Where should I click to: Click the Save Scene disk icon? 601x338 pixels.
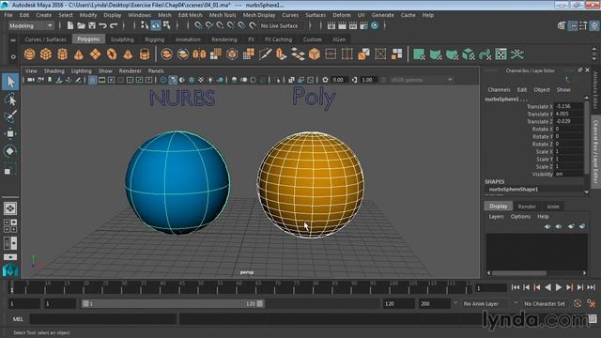92,25
